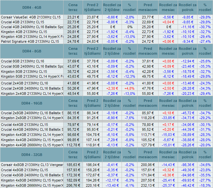
Task: Click the "DDR4 - 16GB" section header
Action: coord(32,103)
